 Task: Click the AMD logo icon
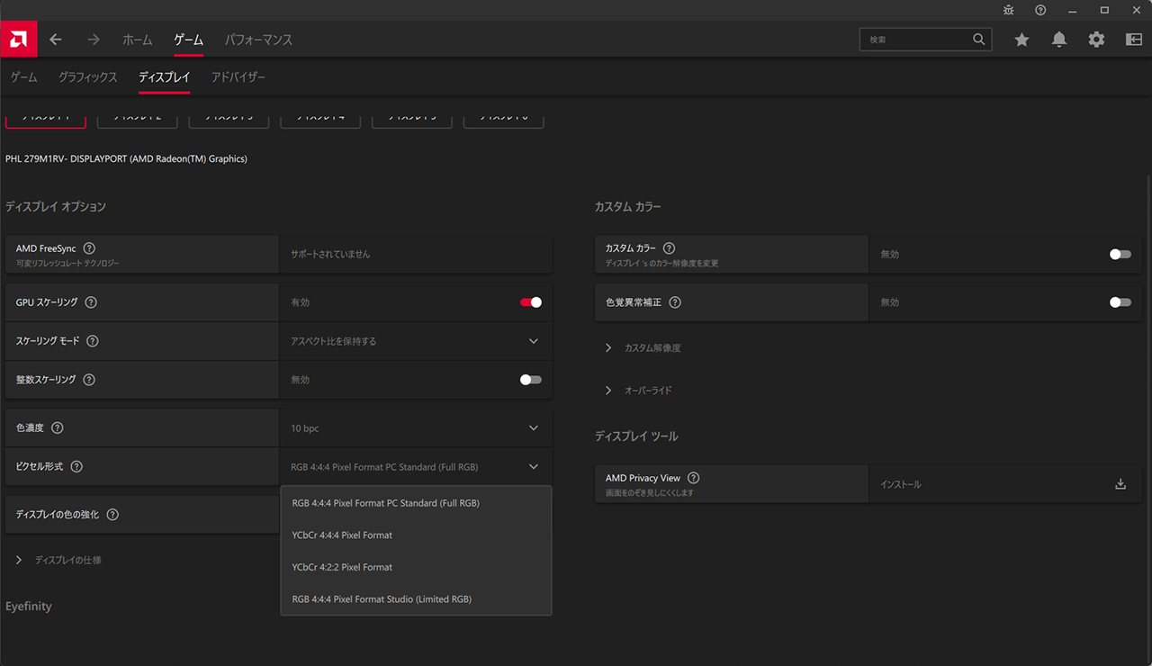point(18,40)
